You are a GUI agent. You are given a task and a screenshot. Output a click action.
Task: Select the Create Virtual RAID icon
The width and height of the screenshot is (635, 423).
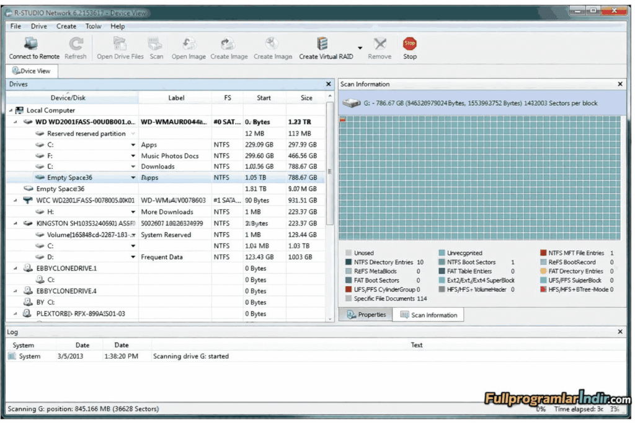[322, 45]
